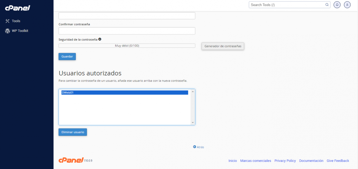
Task: Open the Documentación footer link
Action: [311, 161]
